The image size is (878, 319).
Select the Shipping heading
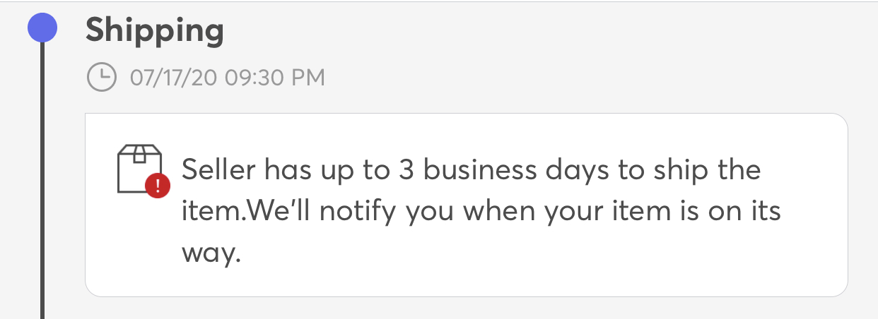(x=155, y=32)
